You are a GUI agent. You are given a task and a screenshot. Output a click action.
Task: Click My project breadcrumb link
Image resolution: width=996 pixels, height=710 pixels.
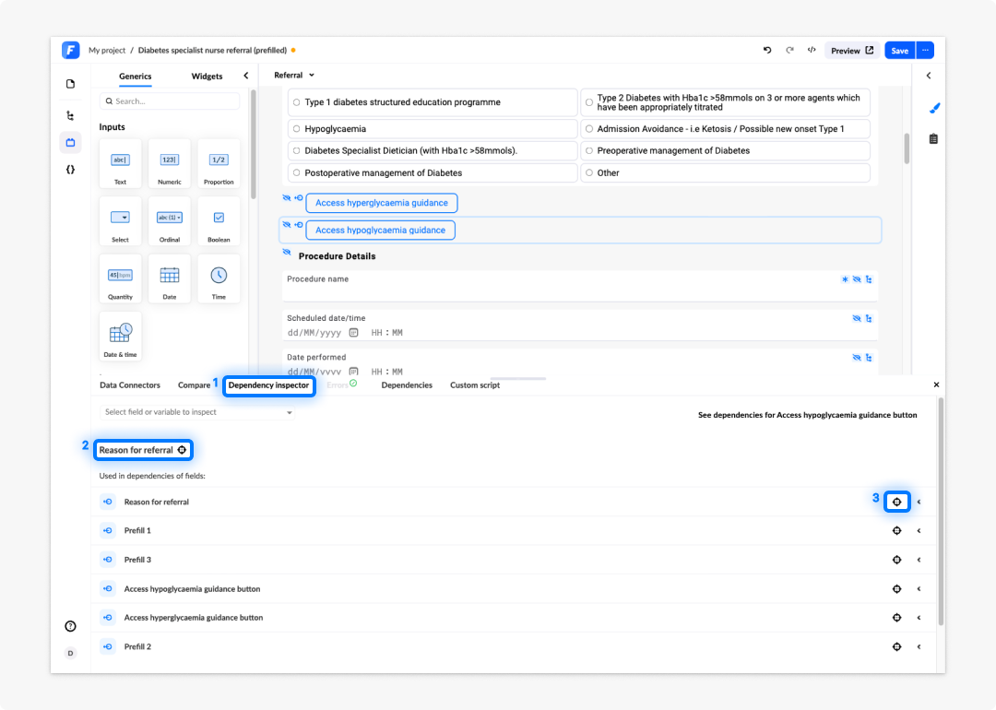click(x=107, y=50)
